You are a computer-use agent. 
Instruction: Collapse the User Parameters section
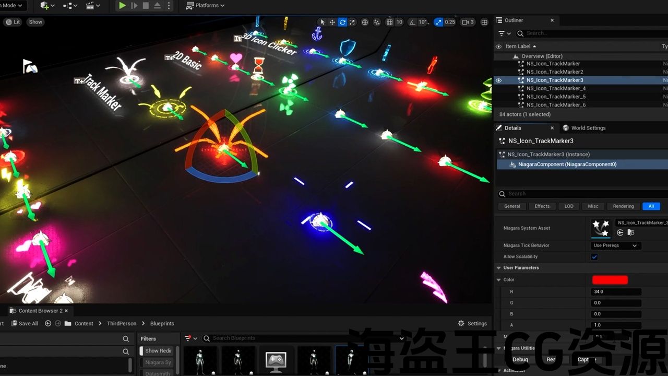point(499,268)
